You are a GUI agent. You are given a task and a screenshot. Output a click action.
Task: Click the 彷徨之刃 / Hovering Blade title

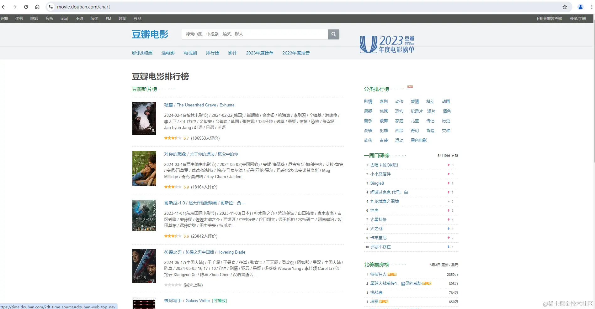pyautogui.click(x=205, y=252)
